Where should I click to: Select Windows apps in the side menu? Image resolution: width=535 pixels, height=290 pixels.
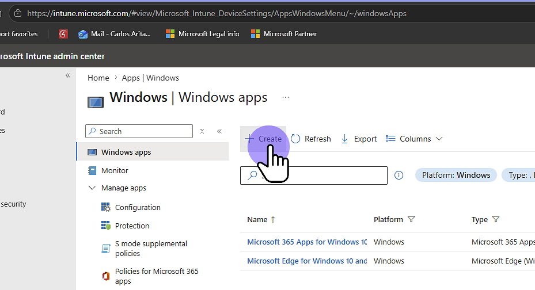153,152
